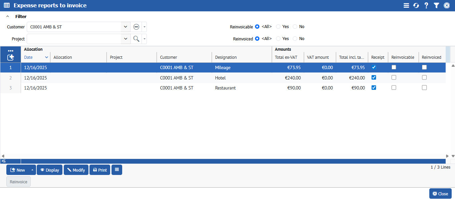Collapse the Filter section
The height and width of the screenshot is (199, 455).
click(8, 16)
